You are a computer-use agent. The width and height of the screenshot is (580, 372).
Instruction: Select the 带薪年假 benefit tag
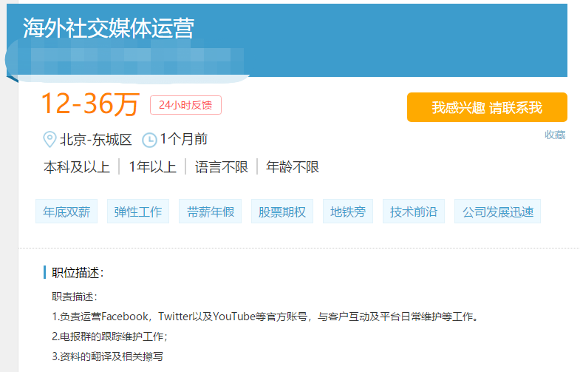(x=210, y=212)
